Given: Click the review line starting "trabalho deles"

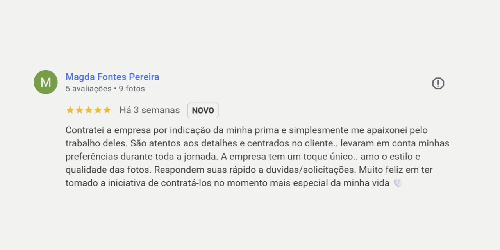Looking at the screenshot, I should point(257,143).
